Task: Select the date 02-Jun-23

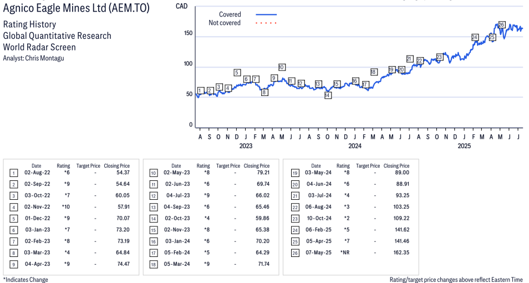Action: coord(177,184)
